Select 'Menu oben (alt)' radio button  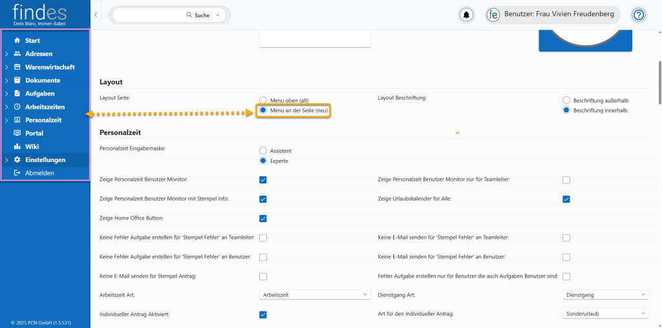pyautogui.click(x=263, y=100)
